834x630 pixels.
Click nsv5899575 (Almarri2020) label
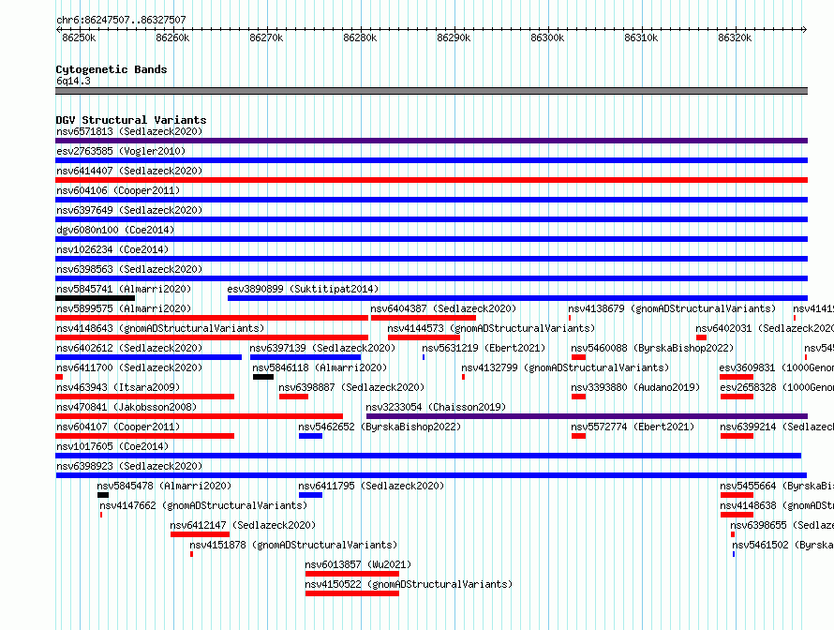tap(124, 308)
